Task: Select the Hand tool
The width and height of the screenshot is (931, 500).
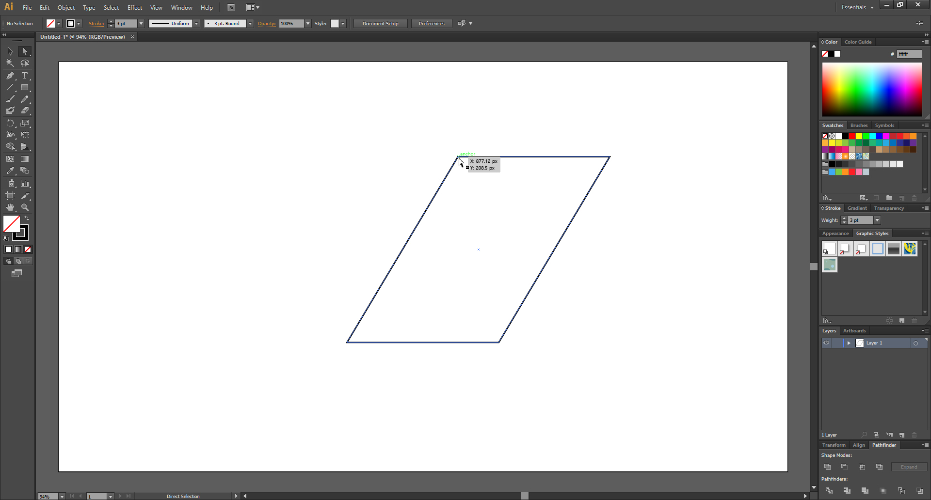Action: [10, 207]
